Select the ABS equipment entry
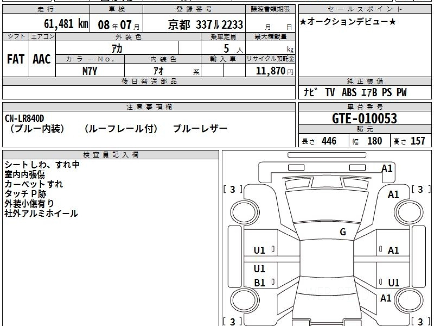This screenshot has height=326, width=434. click(x=349, y=93)
